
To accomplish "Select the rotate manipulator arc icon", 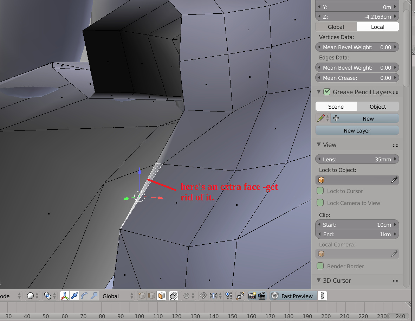I will pyautogui.click(x=84, y=296).
